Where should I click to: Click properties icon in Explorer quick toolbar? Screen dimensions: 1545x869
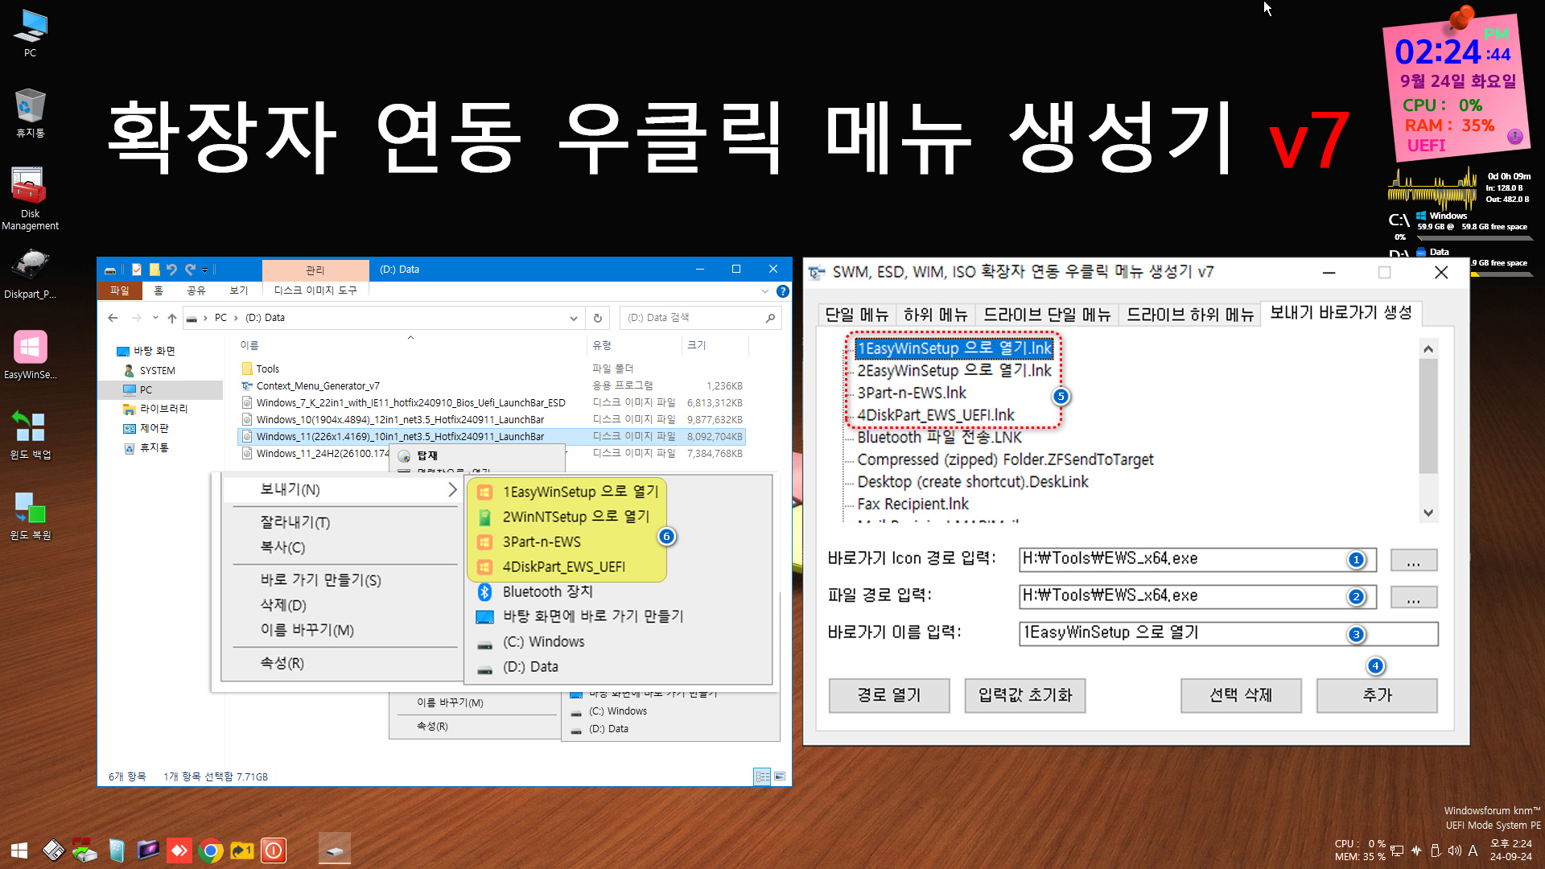(x=136, y=270)
